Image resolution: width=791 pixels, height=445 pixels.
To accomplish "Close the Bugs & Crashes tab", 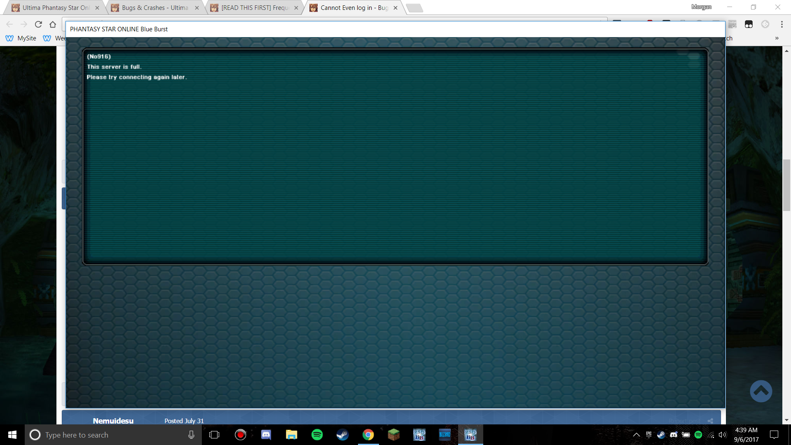I will [197, 8].
